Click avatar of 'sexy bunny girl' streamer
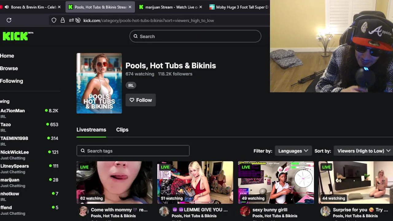The width and height of the screenshot is (393, 221). (x=245, y=211)
